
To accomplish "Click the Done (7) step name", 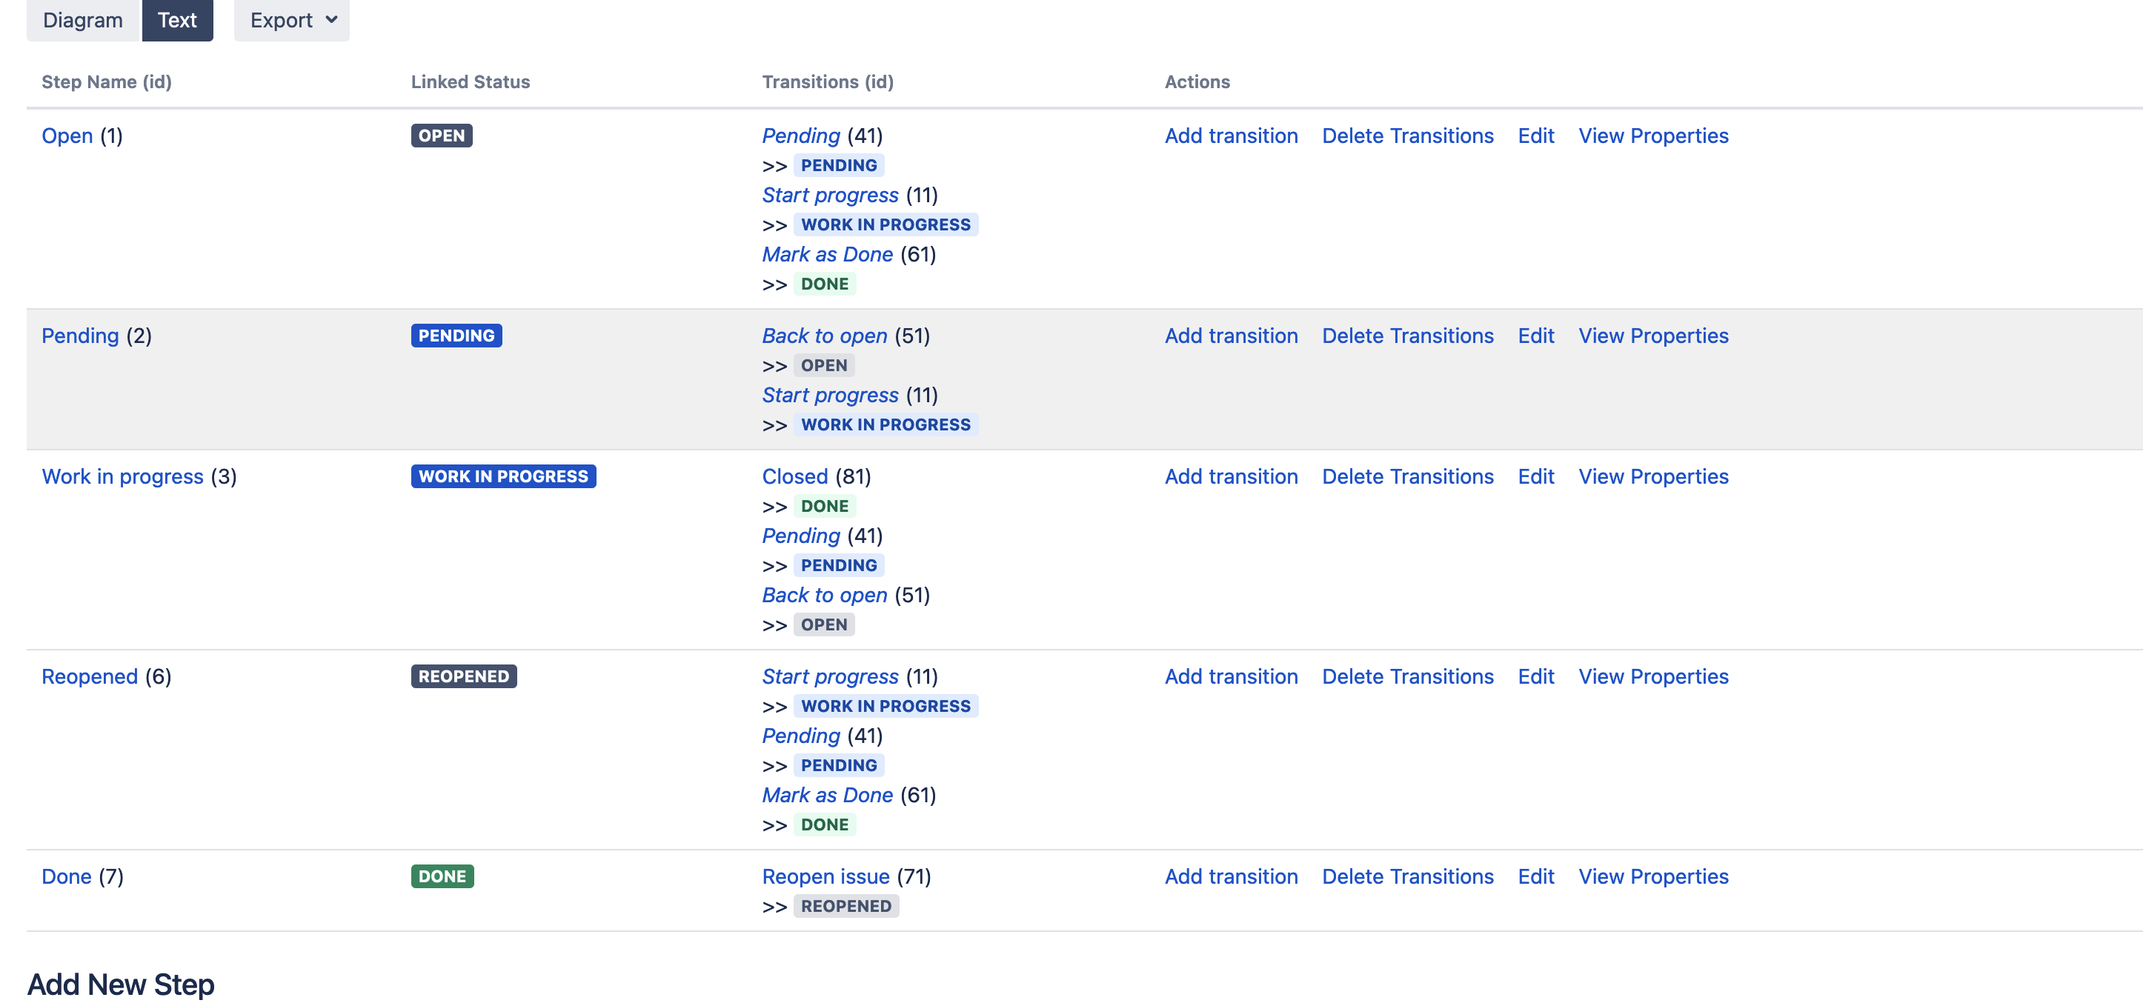I will click(x=67, y=876).
